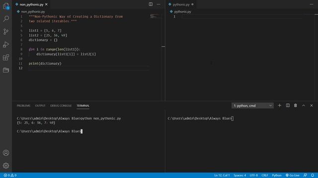Open more actions for right editor
The width and height of the screenshot is (318, 178).
[312, 4]
